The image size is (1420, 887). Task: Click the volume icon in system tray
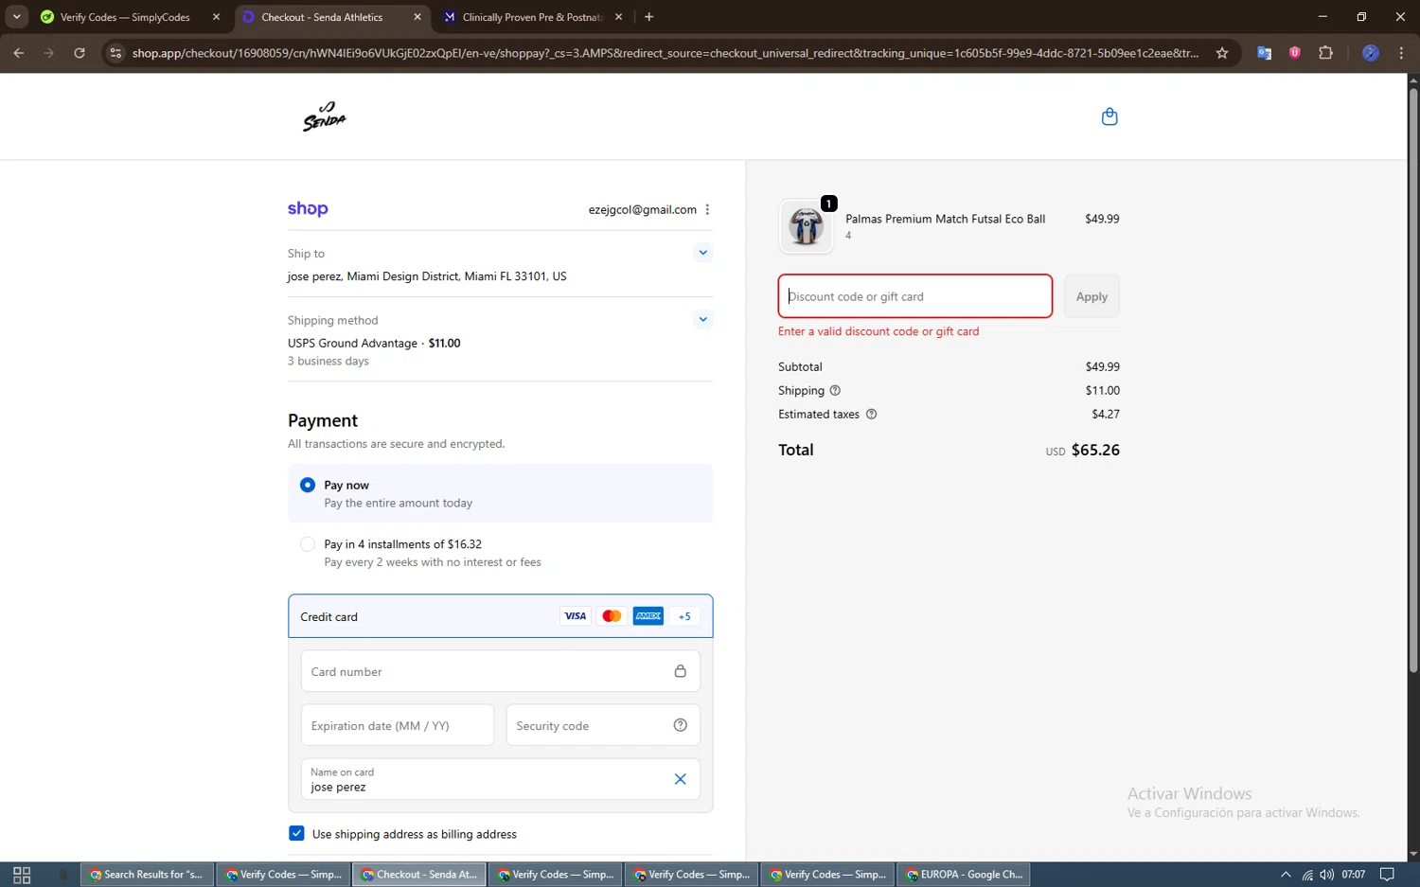click(x=1327, y=875)
